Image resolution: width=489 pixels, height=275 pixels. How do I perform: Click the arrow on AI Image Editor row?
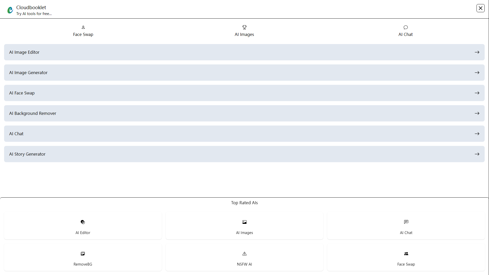(477, 52)
